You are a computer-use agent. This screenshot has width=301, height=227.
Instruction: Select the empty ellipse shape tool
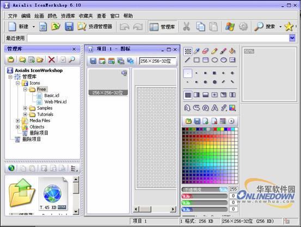pos(214,60)
